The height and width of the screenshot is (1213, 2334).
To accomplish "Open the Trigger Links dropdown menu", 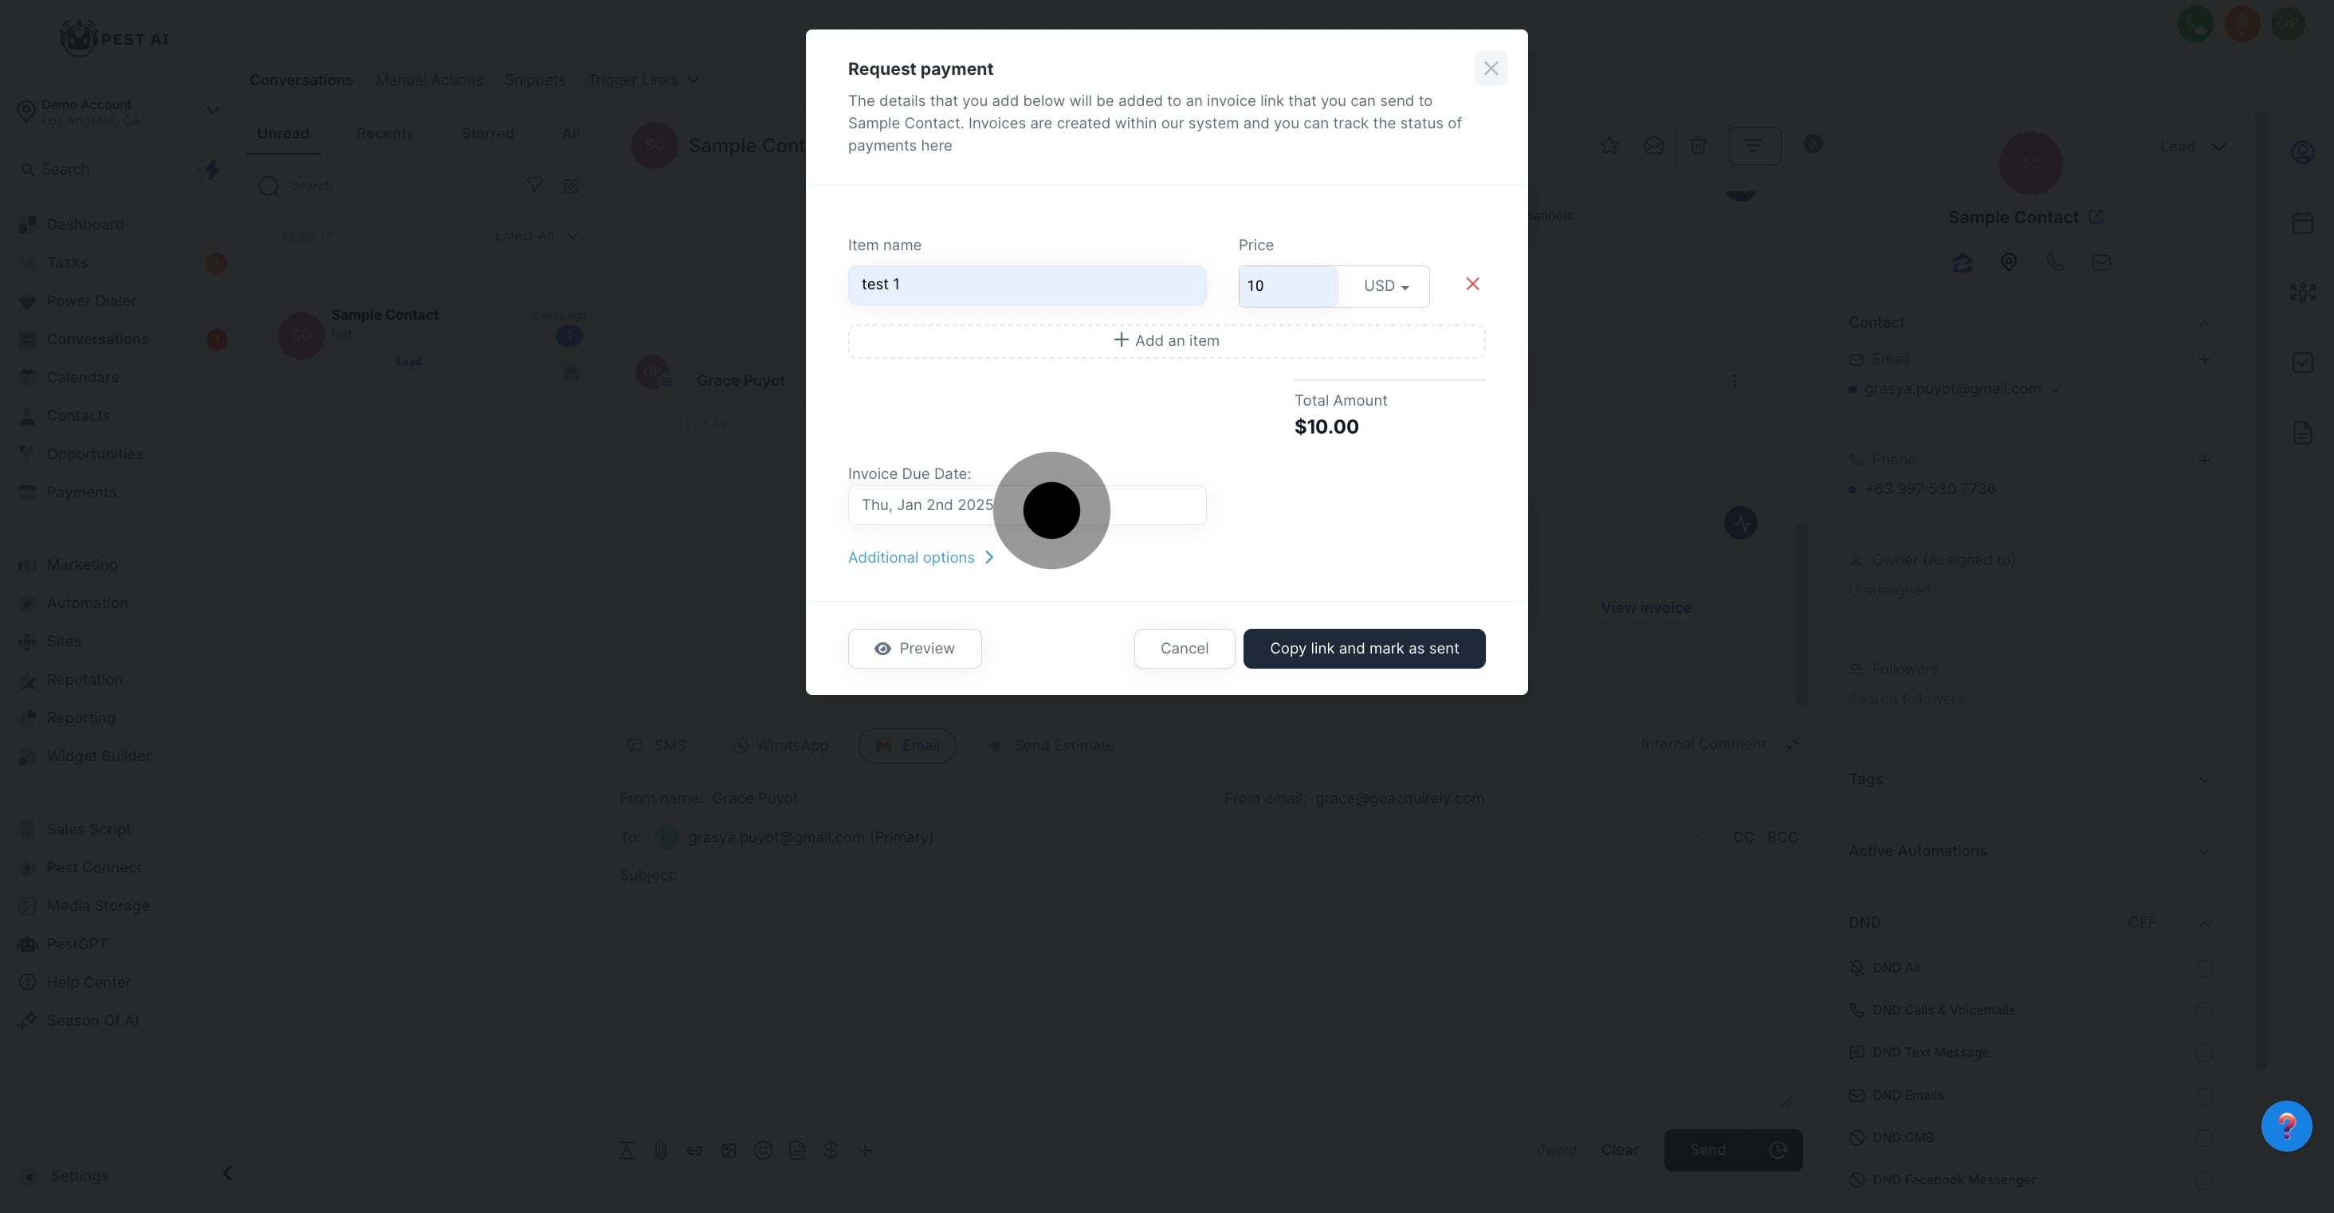I will click(x=642, y=80).
